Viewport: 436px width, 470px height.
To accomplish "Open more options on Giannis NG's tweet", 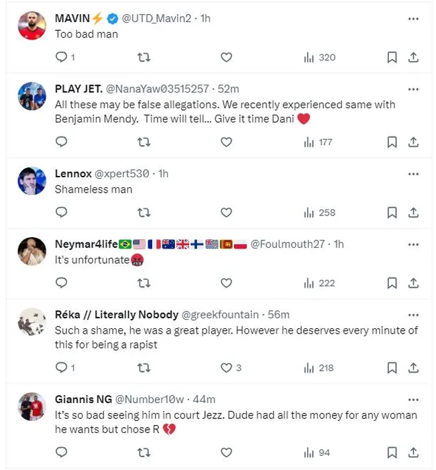I will tap(413, 399).
